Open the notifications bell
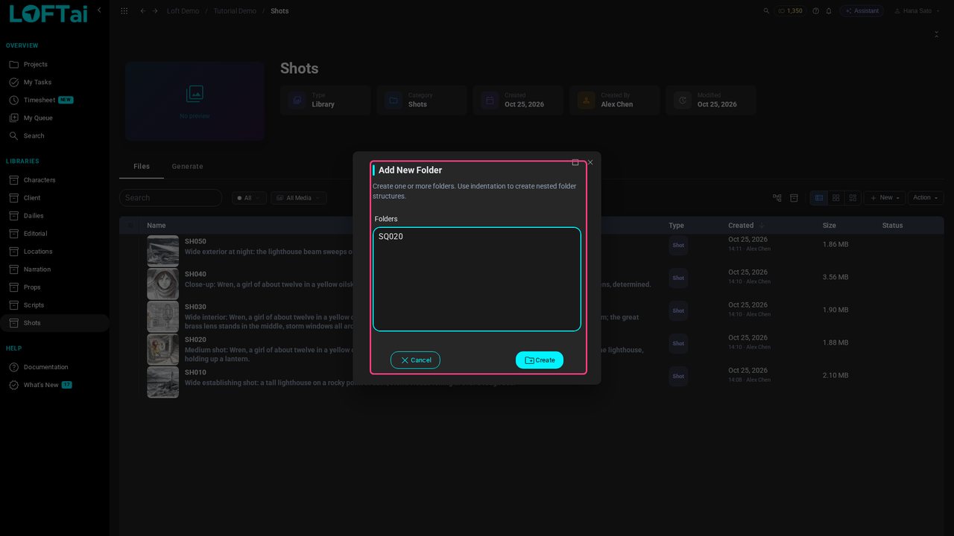 (829, 11)
